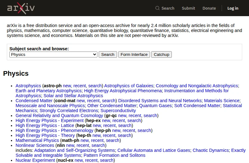View new nucl-ex submissions
This screenshot has height=163, width=249.
click(79, 160)
